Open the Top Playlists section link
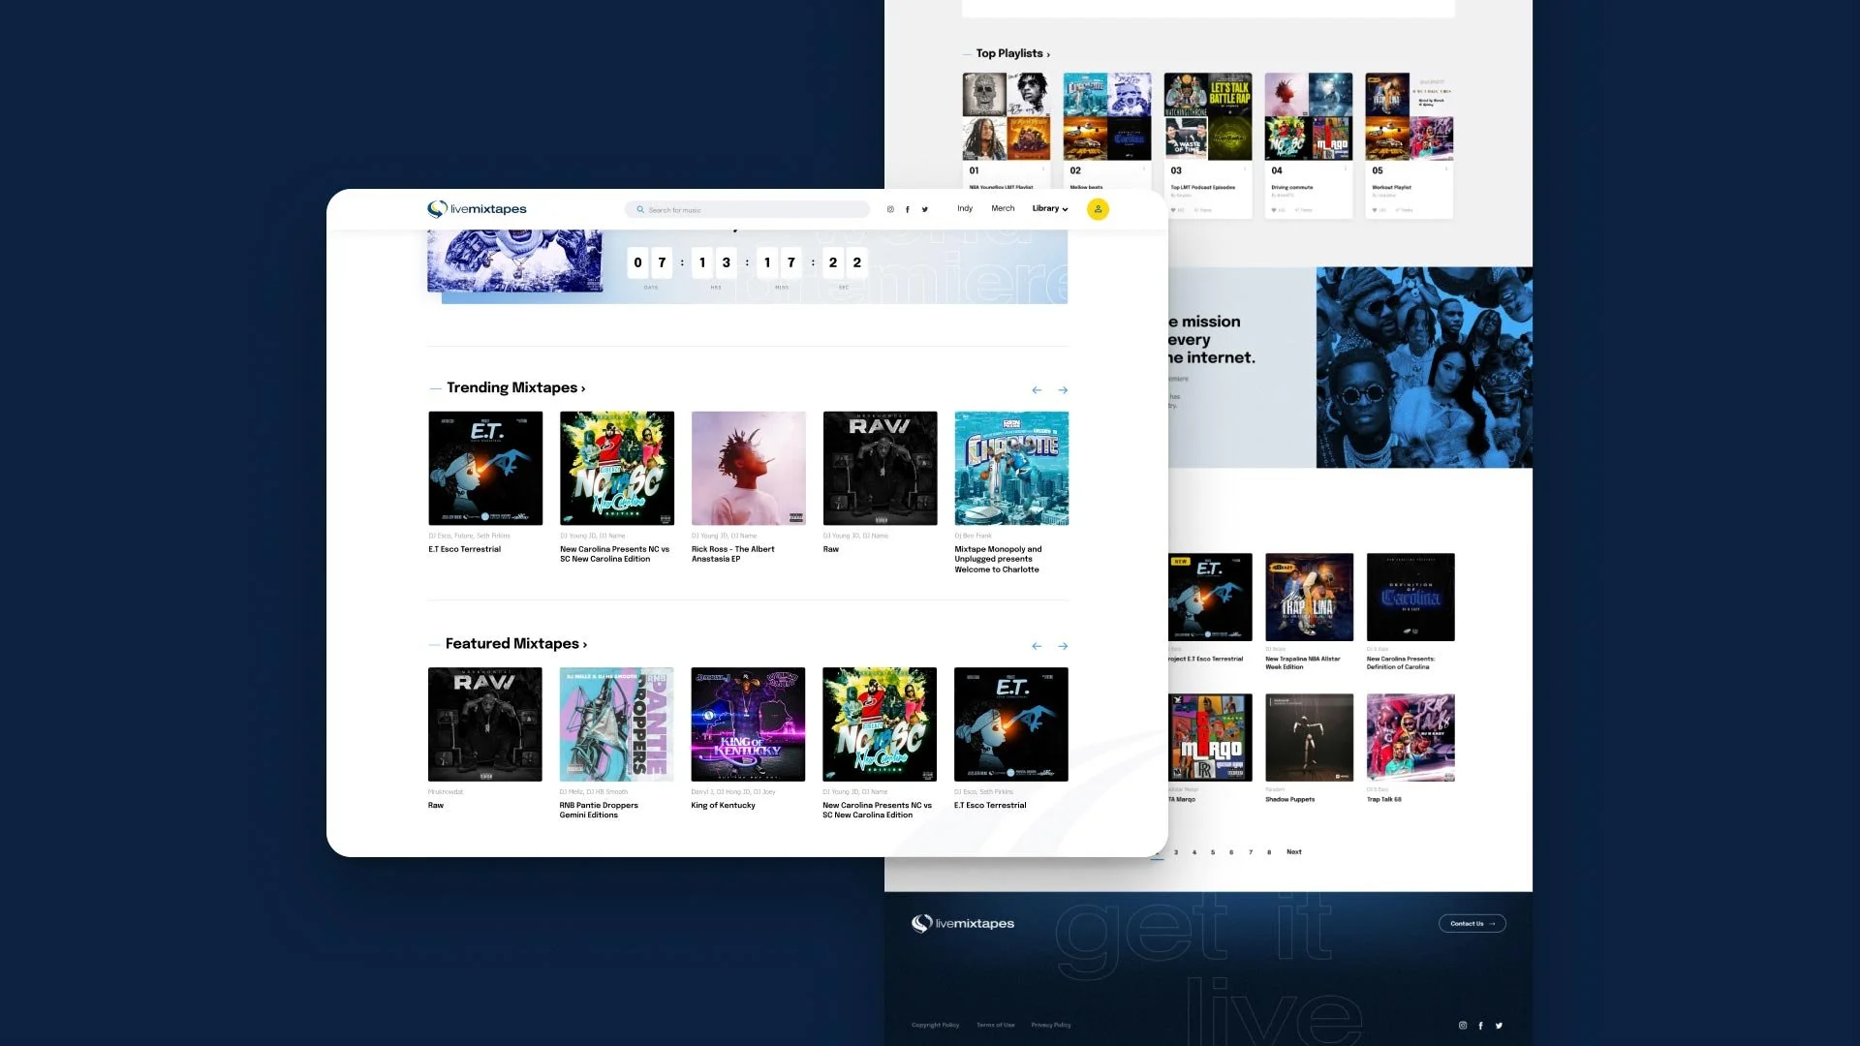Viewport: 1860px width, 1046px height. click(x=1013, y=53)
